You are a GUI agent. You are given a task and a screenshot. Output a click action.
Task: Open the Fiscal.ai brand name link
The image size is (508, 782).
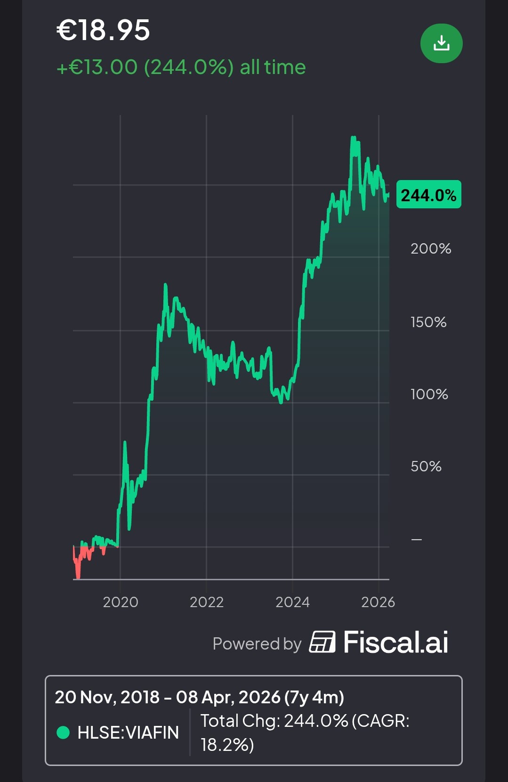395,642
